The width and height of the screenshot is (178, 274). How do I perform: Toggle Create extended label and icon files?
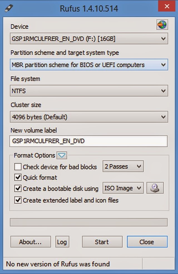click(x=18, y=200)
